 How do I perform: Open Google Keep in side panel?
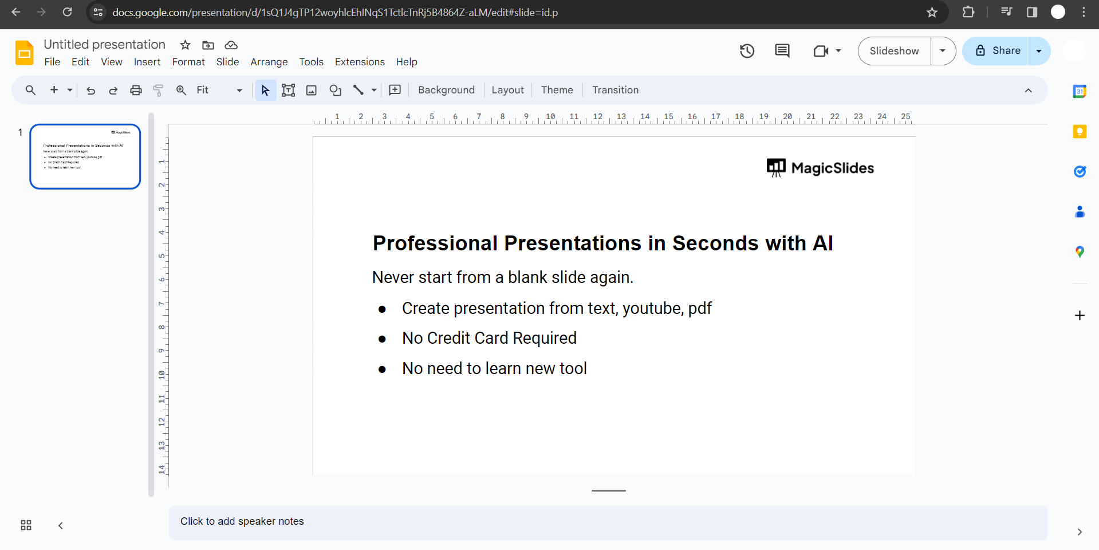click(1080, 132)
